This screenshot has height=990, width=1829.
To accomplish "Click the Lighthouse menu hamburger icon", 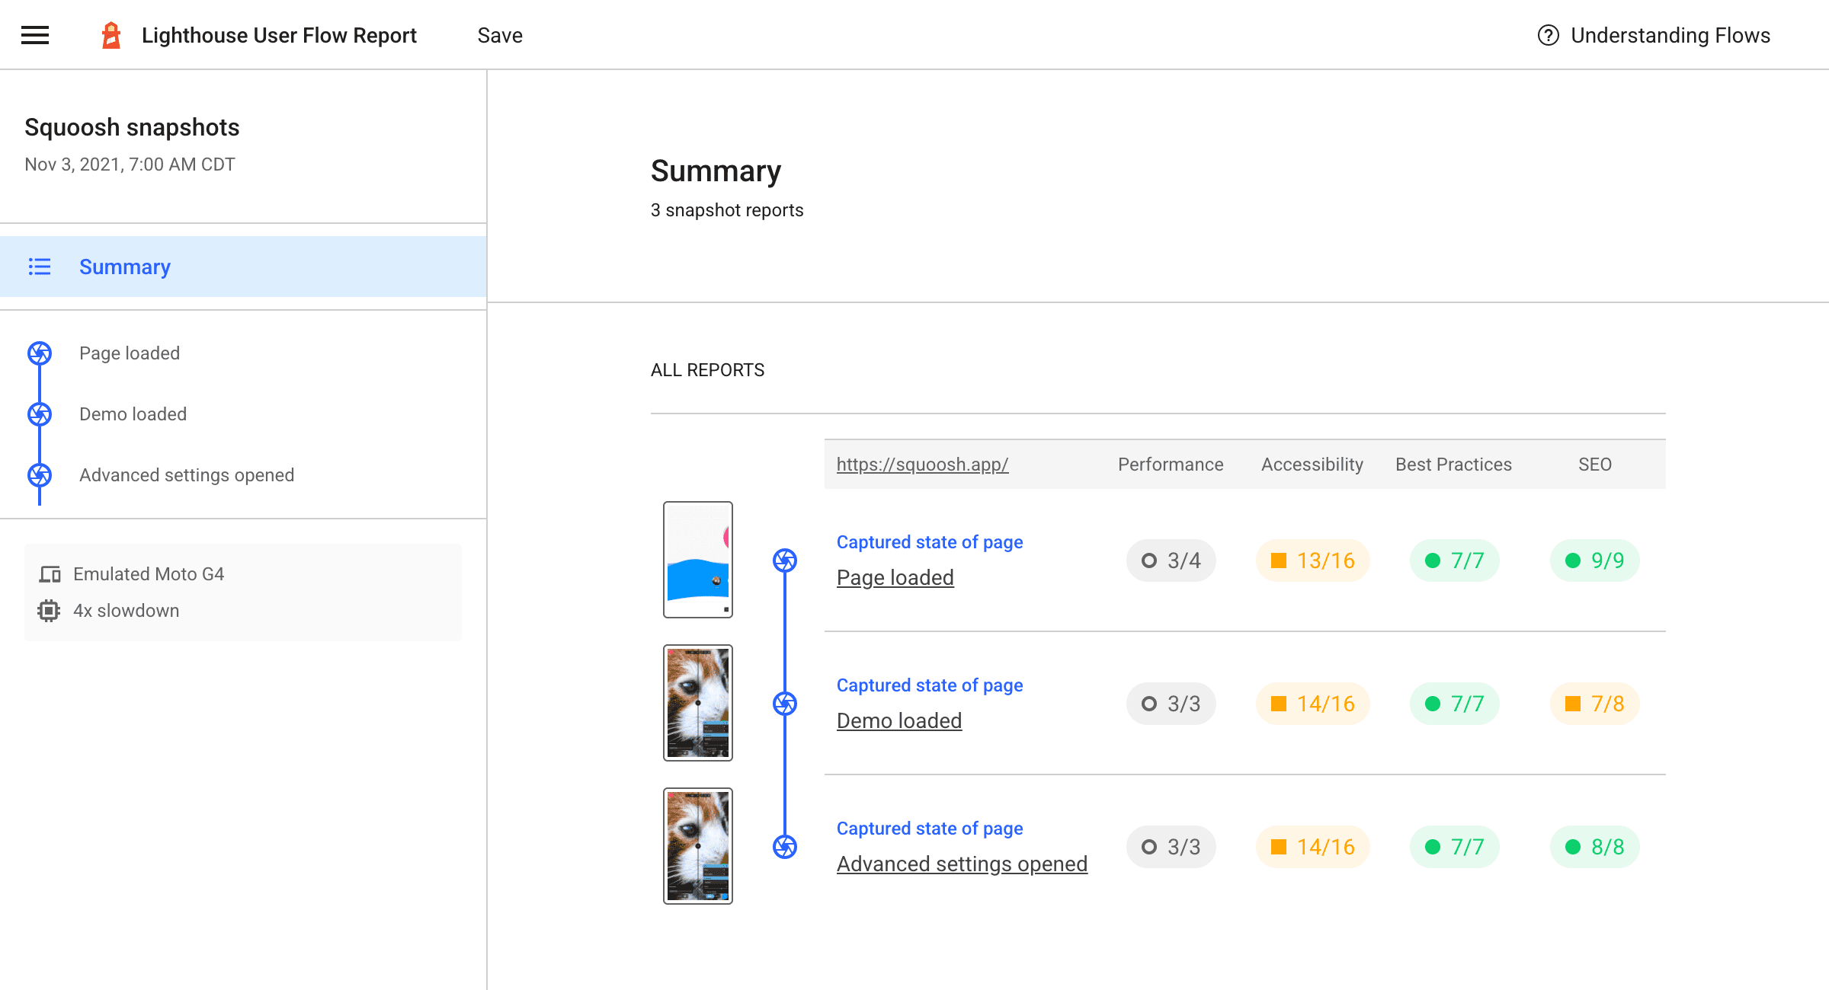I will [x=34, y=34].
